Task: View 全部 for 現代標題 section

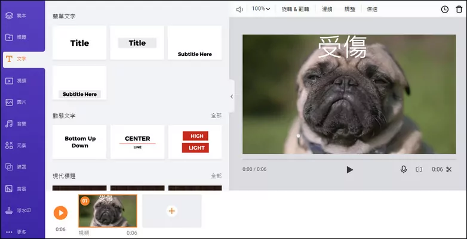Action: tap(216, 176)
